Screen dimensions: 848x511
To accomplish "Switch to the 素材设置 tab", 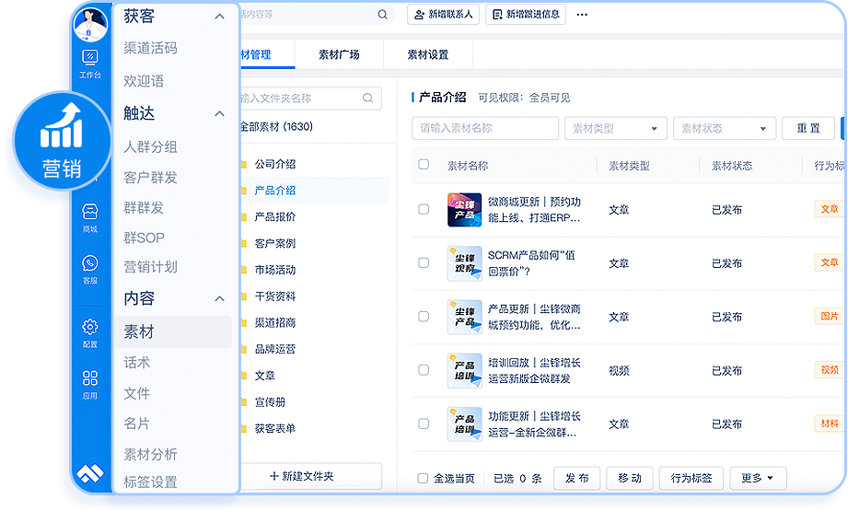I will (x=428, y=54).
